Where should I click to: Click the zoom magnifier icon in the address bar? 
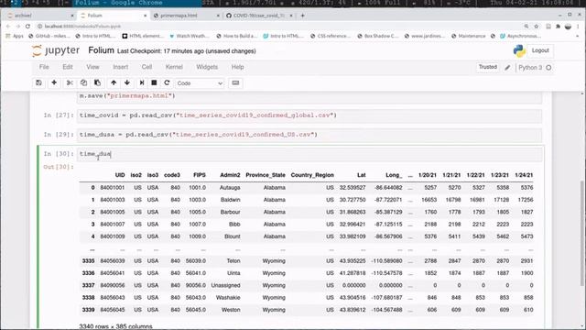[x=526, y=27]
